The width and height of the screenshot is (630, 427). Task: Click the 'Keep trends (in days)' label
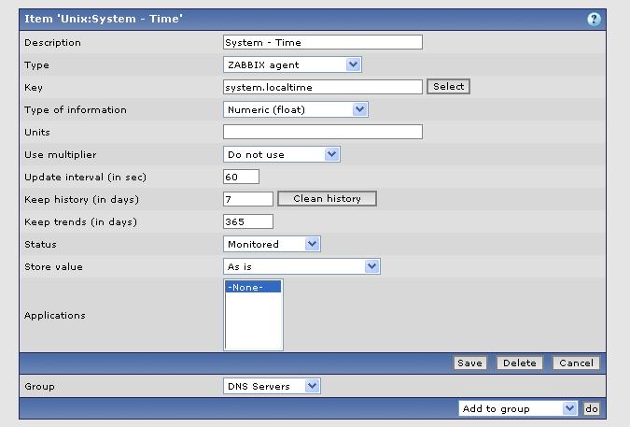coord(80,222)
